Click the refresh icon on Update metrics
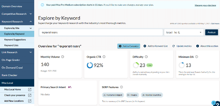Screen dimensions: 220x106 (x=174, y=46)
